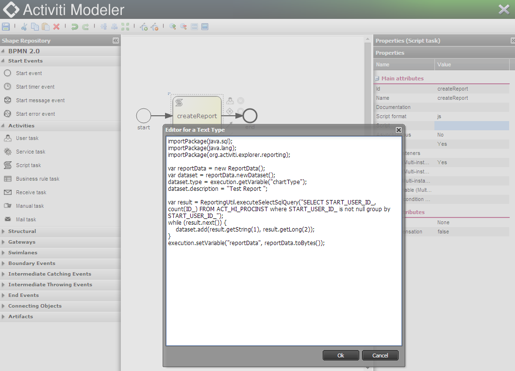Select the end event circle on the canvas
Image resolution: width=515 pixels, height=371 pixels.
tap(250, 116)
